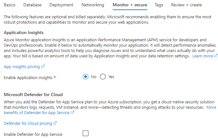Click the Enable Defender for App Service label
This screenshot has width=218, height=138.
(x=33, y=135)
